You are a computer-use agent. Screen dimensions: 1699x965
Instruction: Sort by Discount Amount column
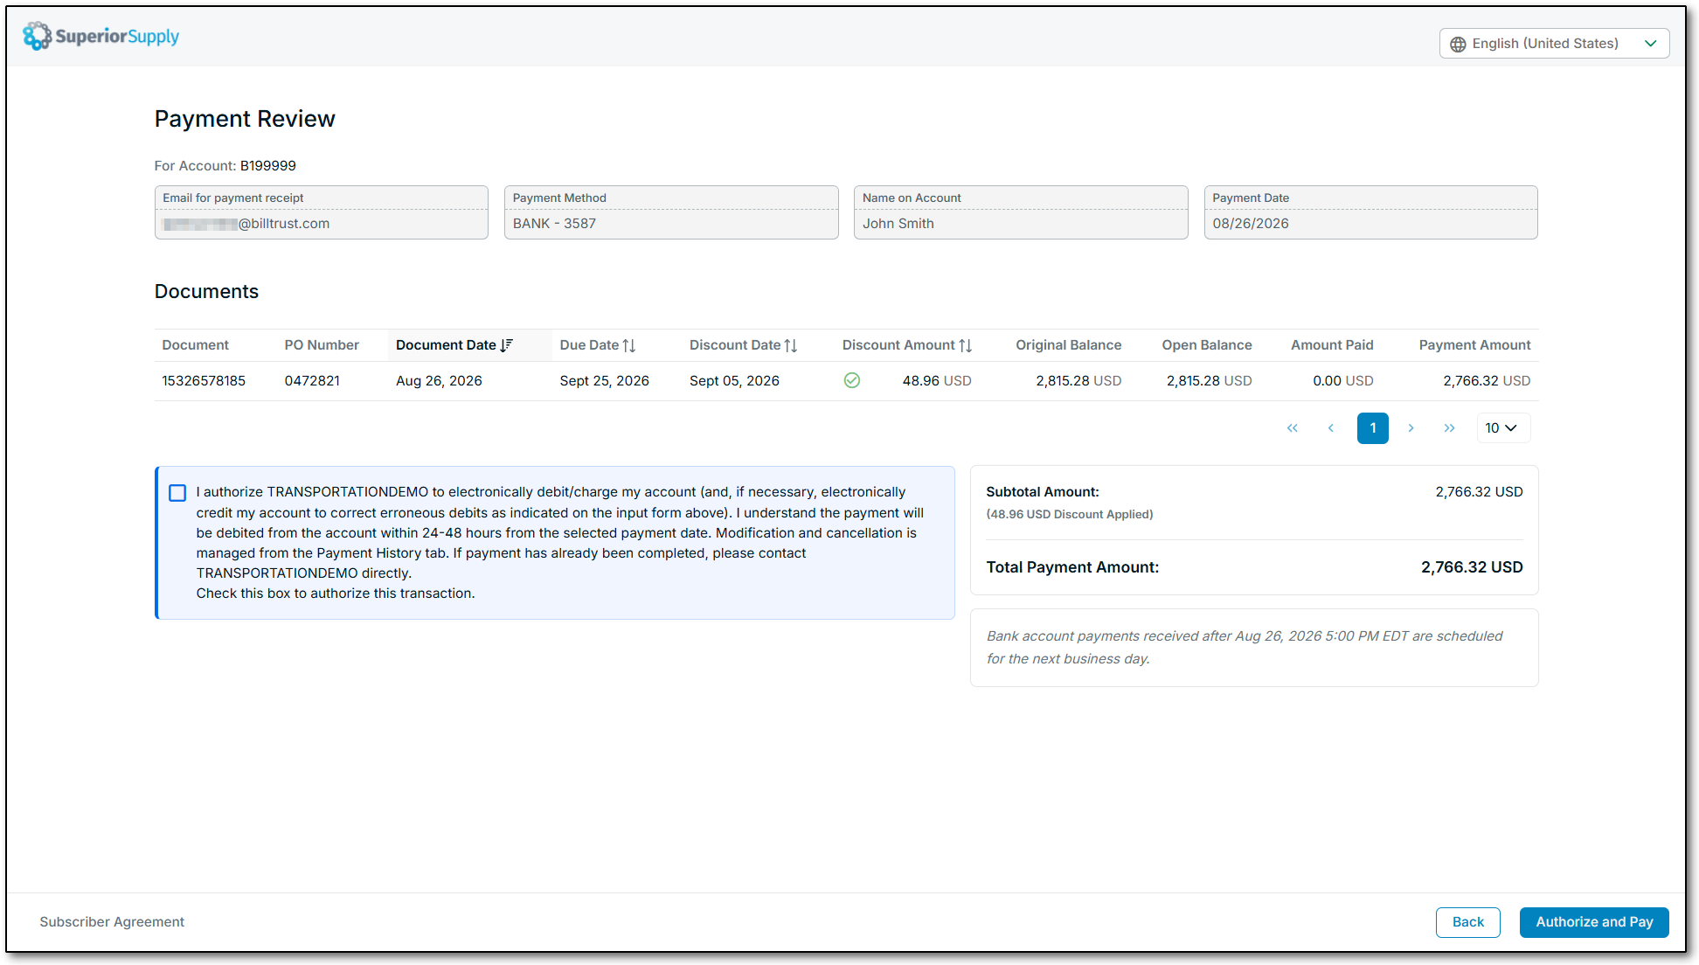pyautogui.click(x=907, y=345)
